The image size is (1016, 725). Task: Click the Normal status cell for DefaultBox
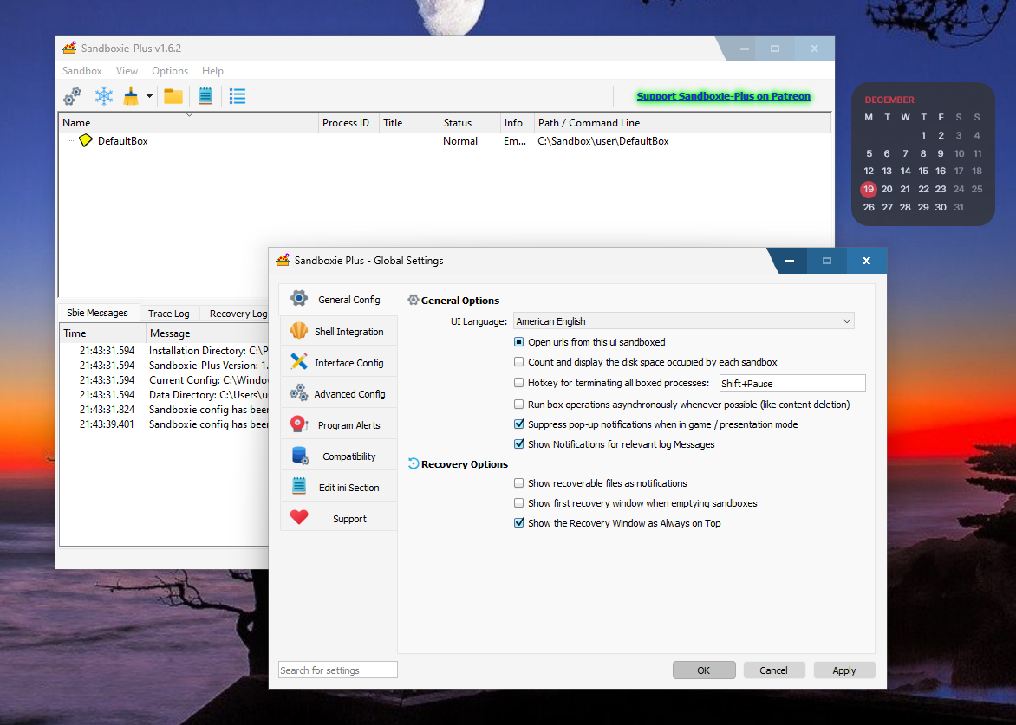coord(460,140)
